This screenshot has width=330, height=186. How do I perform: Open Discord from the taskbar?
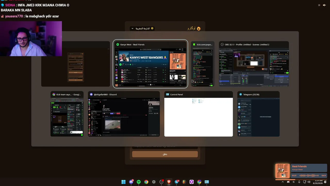(x=131, y=182)
